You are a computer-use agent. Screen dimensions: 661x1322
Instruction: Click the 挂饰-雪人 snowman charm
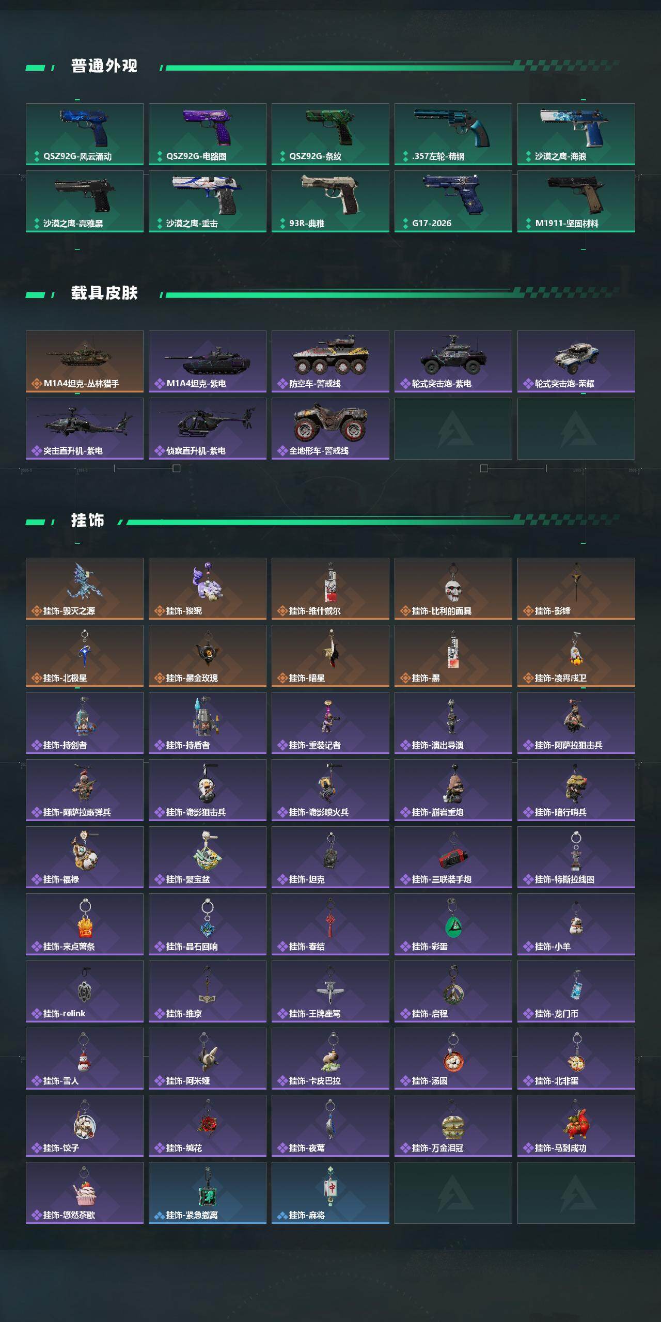[x=85, y=1059]
